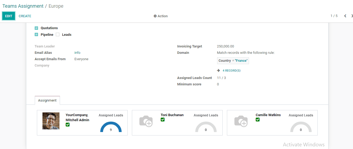Click the EDIT button

pyautogui.click(x=8, y=16)
